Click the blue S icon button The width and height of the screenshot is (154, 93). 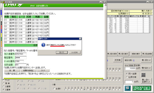click(128, 88)
